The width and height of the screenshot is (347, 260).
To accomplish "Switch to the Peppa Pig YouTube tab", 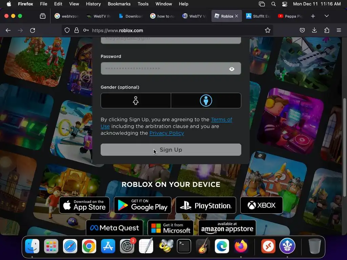I will [291, 16].
